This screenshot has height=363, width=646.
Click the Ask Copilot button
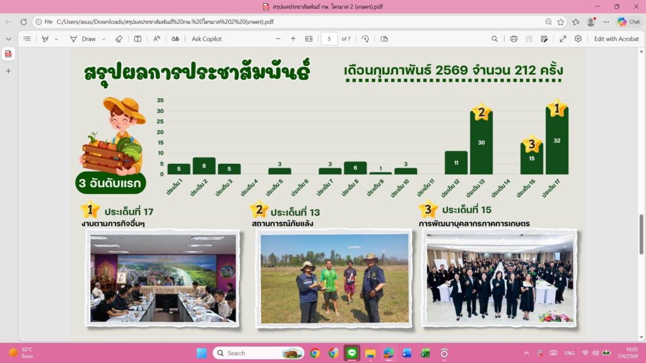(x=206, y=39)
